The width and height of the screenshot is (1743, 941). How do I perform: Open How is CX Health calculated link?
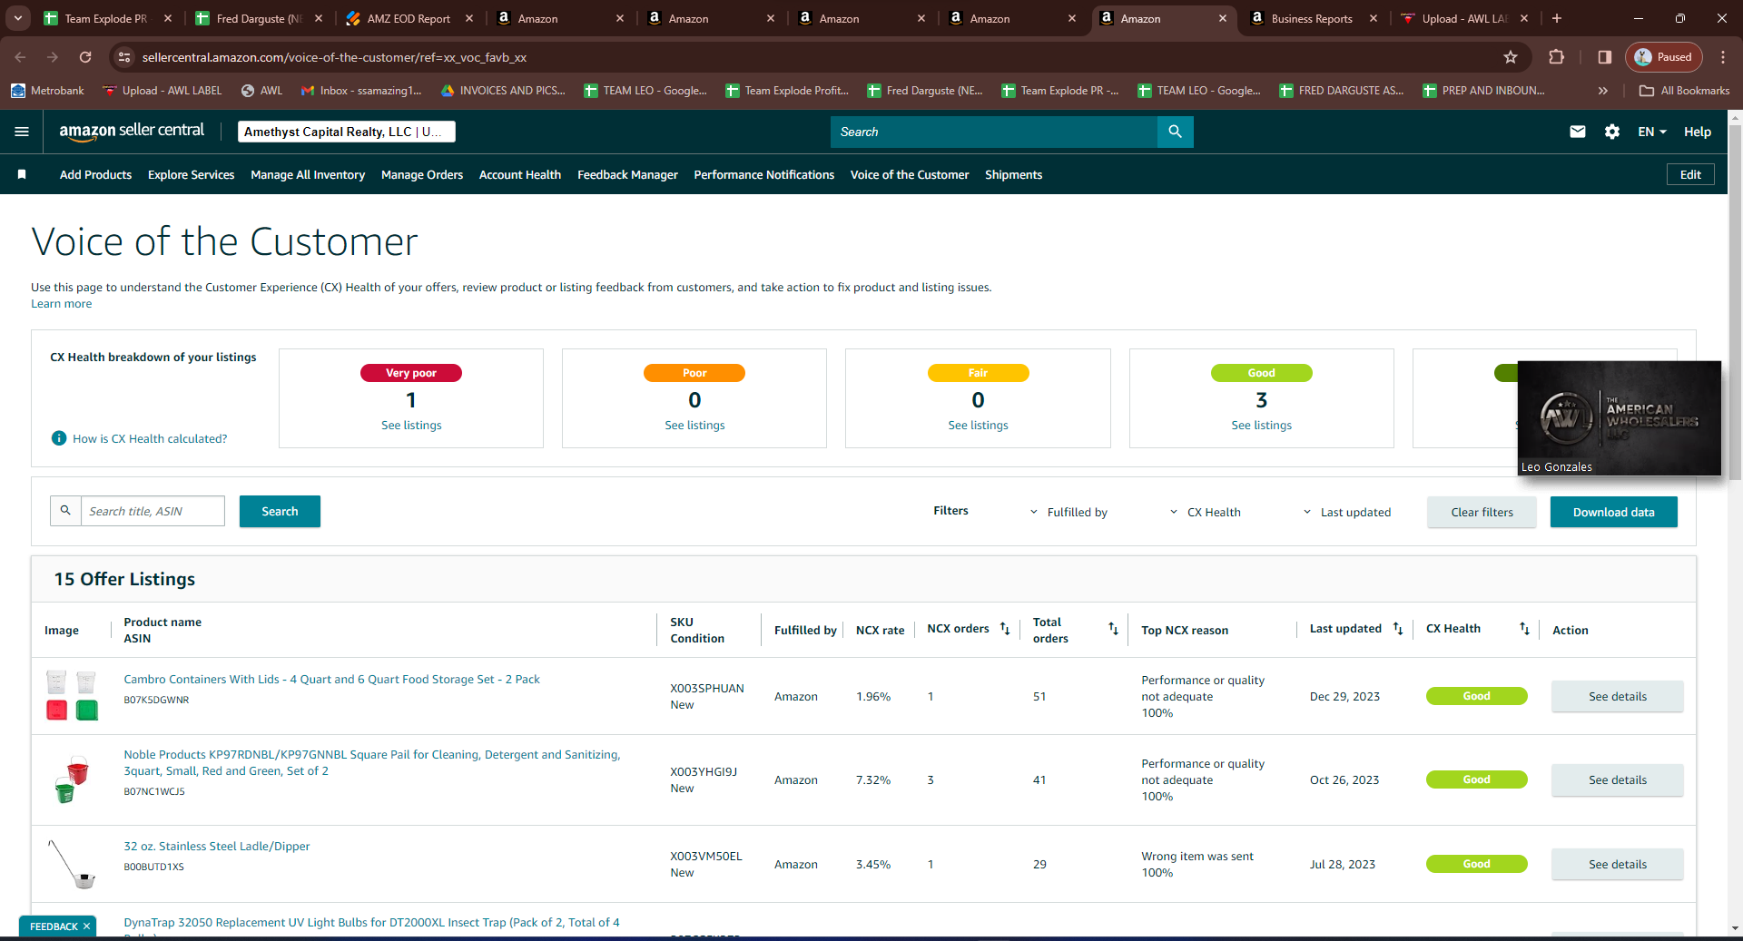pos(150,438)
